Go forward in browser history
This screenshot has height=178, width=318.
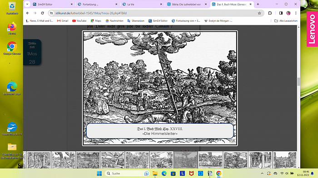pyautogui.click(x=35, y=13)
